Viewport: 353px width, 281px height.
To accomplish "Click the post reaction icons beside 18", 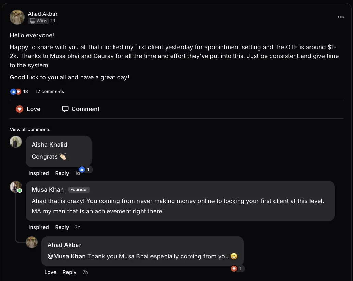I will click(16, 92).
